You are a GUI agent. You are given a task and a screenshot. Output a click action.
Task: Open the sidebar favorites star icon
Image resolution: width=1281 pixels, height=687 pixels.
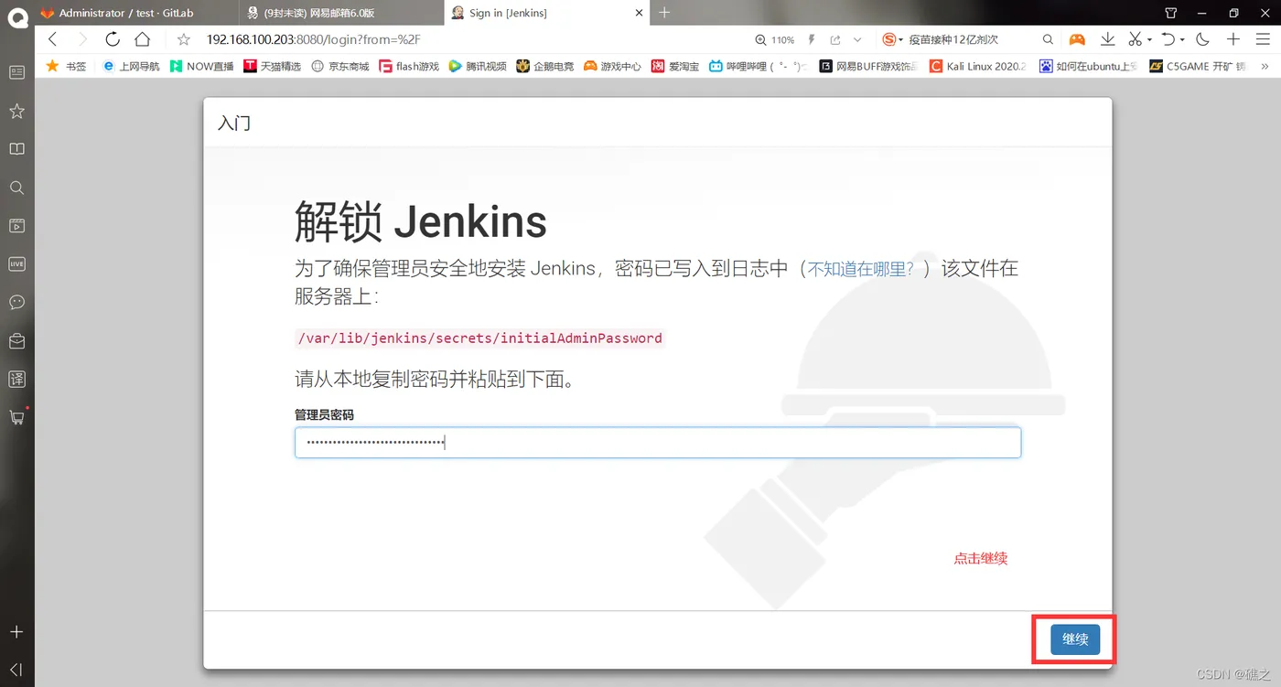click(16, 111)
